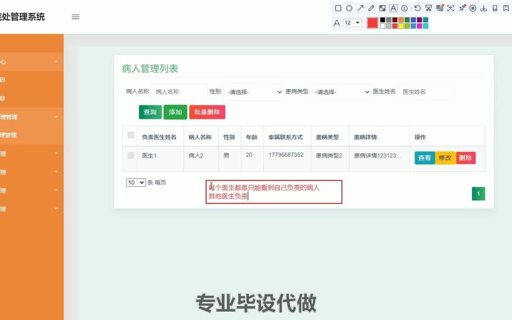Select the mosaic blur tool
512x320 pixels.
point(383,8)
